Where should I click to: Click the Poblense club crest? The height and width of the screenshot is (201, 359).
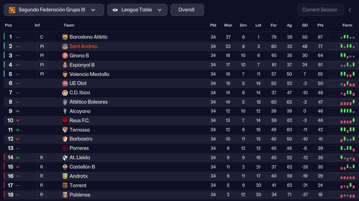[65, 195]
